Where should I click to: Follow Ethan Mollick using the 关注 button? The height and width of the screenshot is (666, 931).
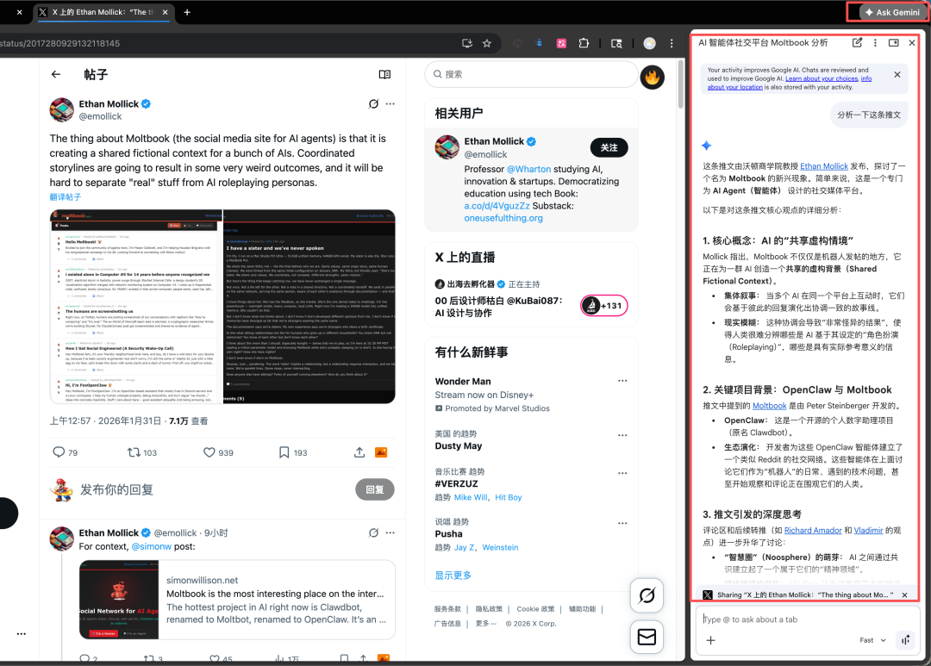[x=609, y=147]
